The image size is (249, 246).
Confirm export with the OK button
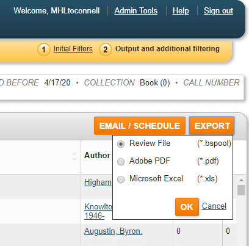(187, 207)
